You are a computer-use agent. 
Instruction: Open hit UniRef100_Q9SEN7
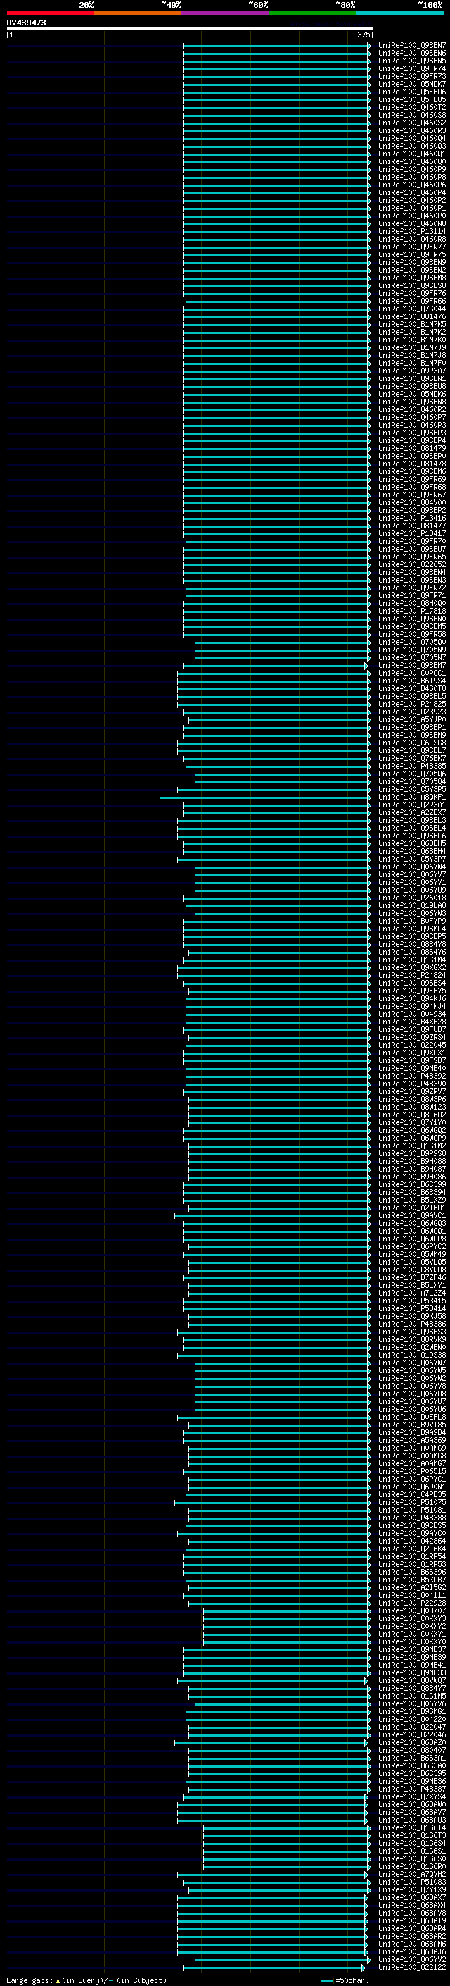click(x=412, y=46)
